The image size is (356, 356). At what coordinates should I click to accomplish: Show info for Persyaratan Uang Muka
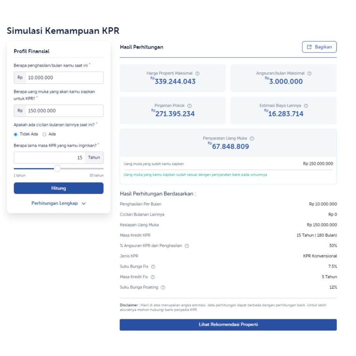(252, 138)
